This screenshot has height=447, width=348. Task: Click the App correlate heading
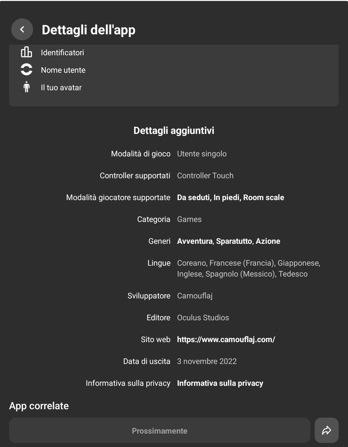(x=39, y=406)
